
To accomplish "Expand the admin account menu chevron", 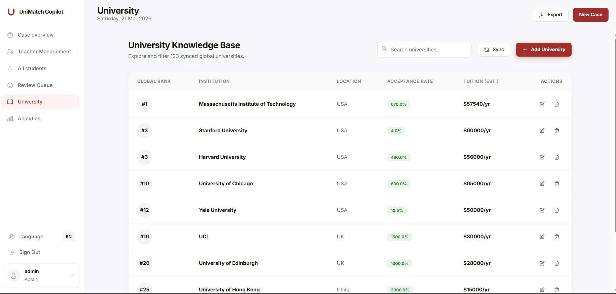I will tap(72, 276).
